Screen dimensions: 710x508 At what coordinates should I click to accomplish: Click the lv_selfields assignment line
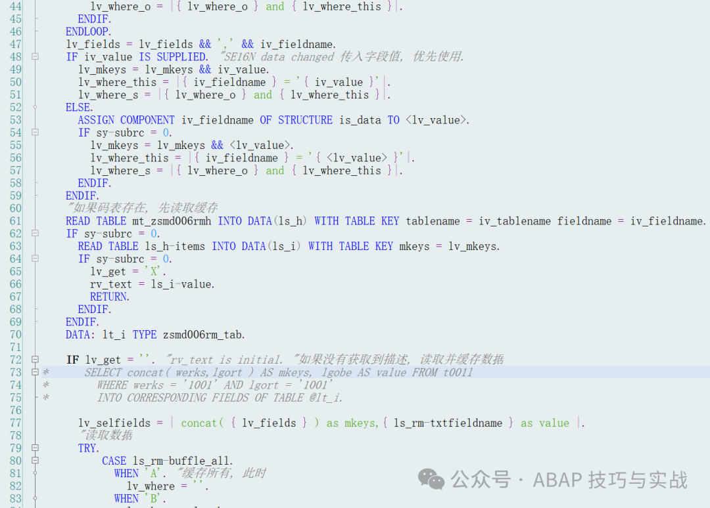point(331,423)
